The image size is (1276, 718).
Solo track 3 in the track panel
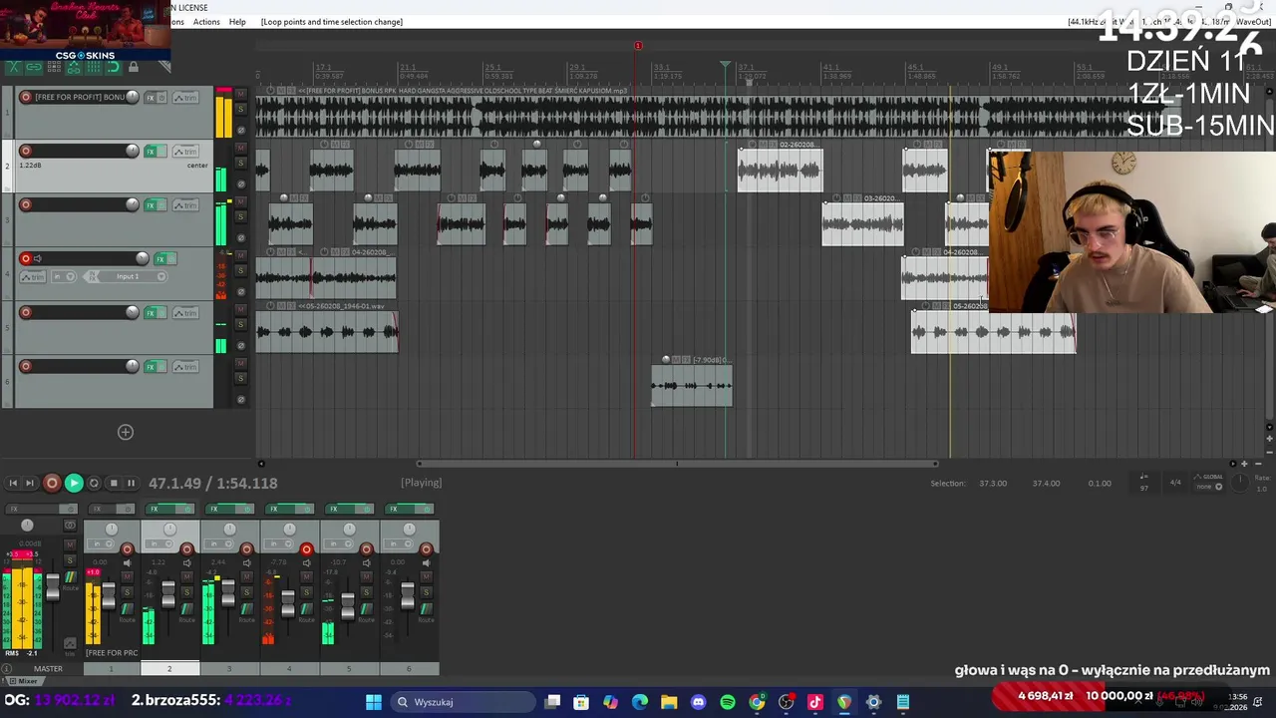(x=240, y=216)
